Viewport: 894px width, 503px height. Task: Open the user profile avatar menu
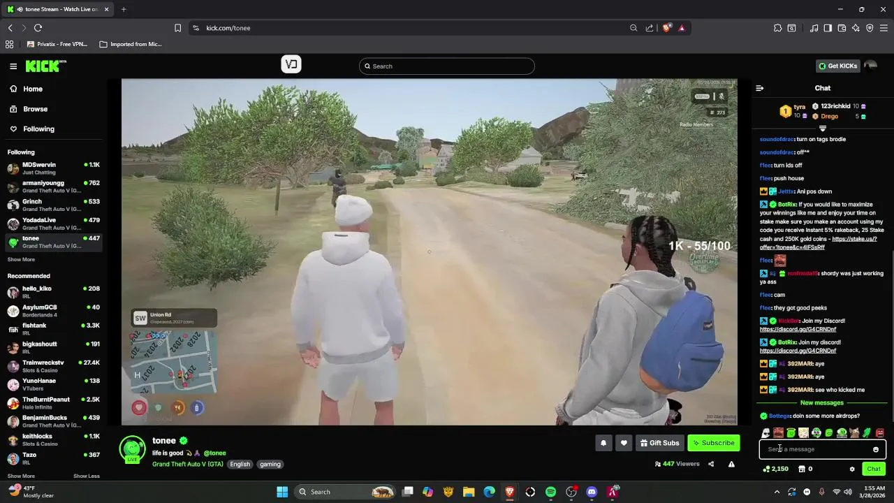point(870,66)
